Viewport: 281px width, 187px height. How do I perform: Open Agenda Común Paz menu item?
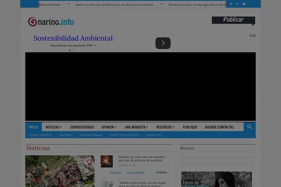(x=219, y=127)
